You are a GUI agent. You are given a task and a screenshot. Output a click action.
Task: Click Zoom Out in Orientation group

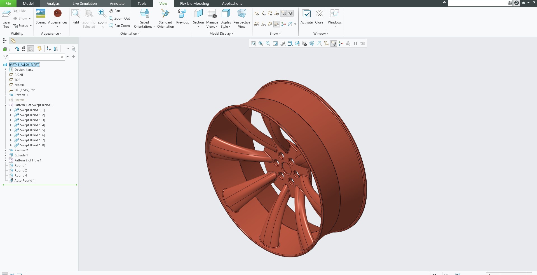click(119, 18)
